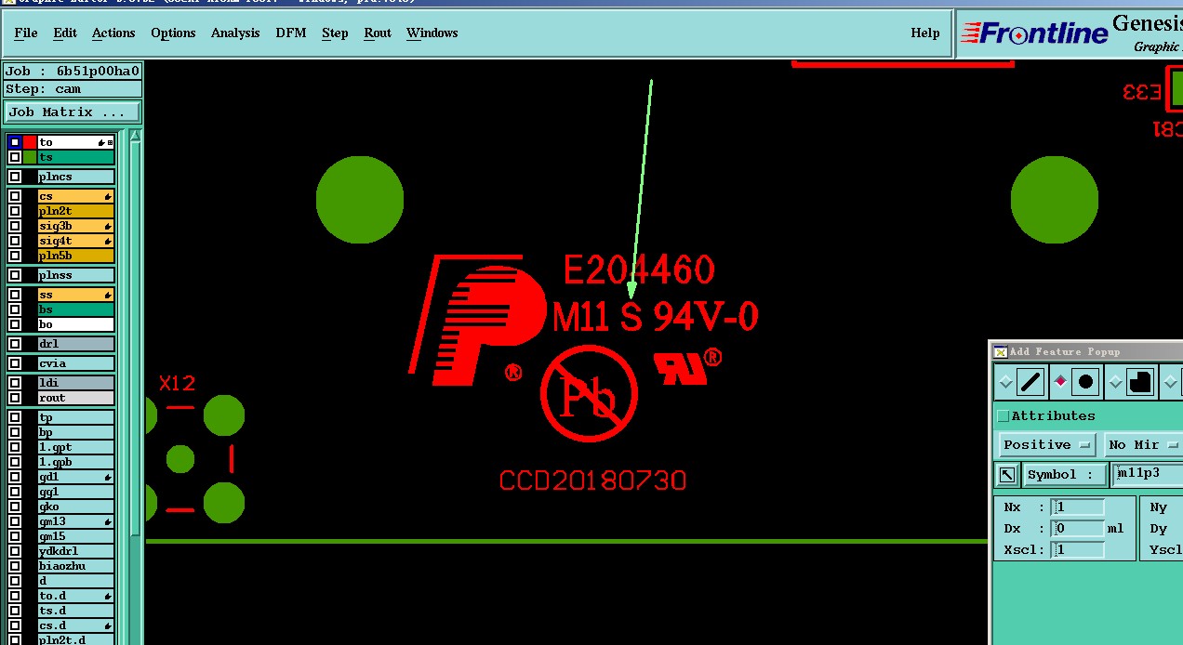Toggle display box of layer gko
The width and height of the screenshot is (1183, 645).
click(x=15, y=507)
